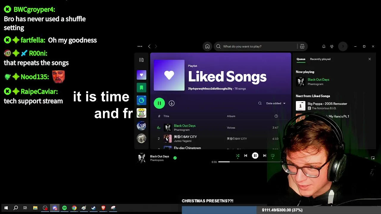Open the Windows Start menu
This screenshot has height=214, width=381.
6,208
